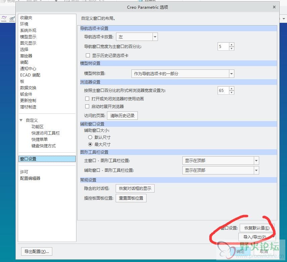The width and height of the screenshot is (287, 262).
Task: Click 清除历史记录 button
Action: pyautogui.click(x=122, y=115)
